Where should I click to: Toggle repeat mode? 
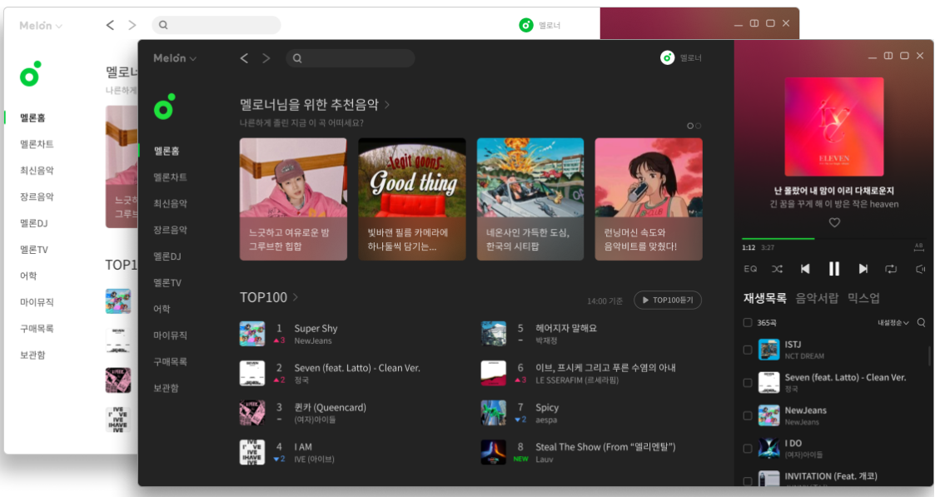coord(891,269)
